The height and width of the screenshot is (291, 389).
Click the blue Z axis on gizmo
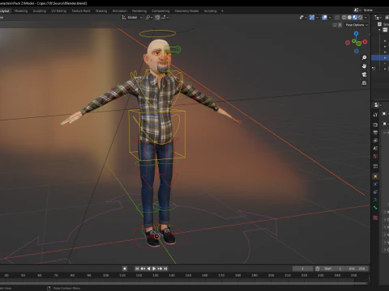coord(356,33)
